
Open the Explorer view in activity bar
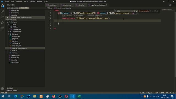point(2,6)
